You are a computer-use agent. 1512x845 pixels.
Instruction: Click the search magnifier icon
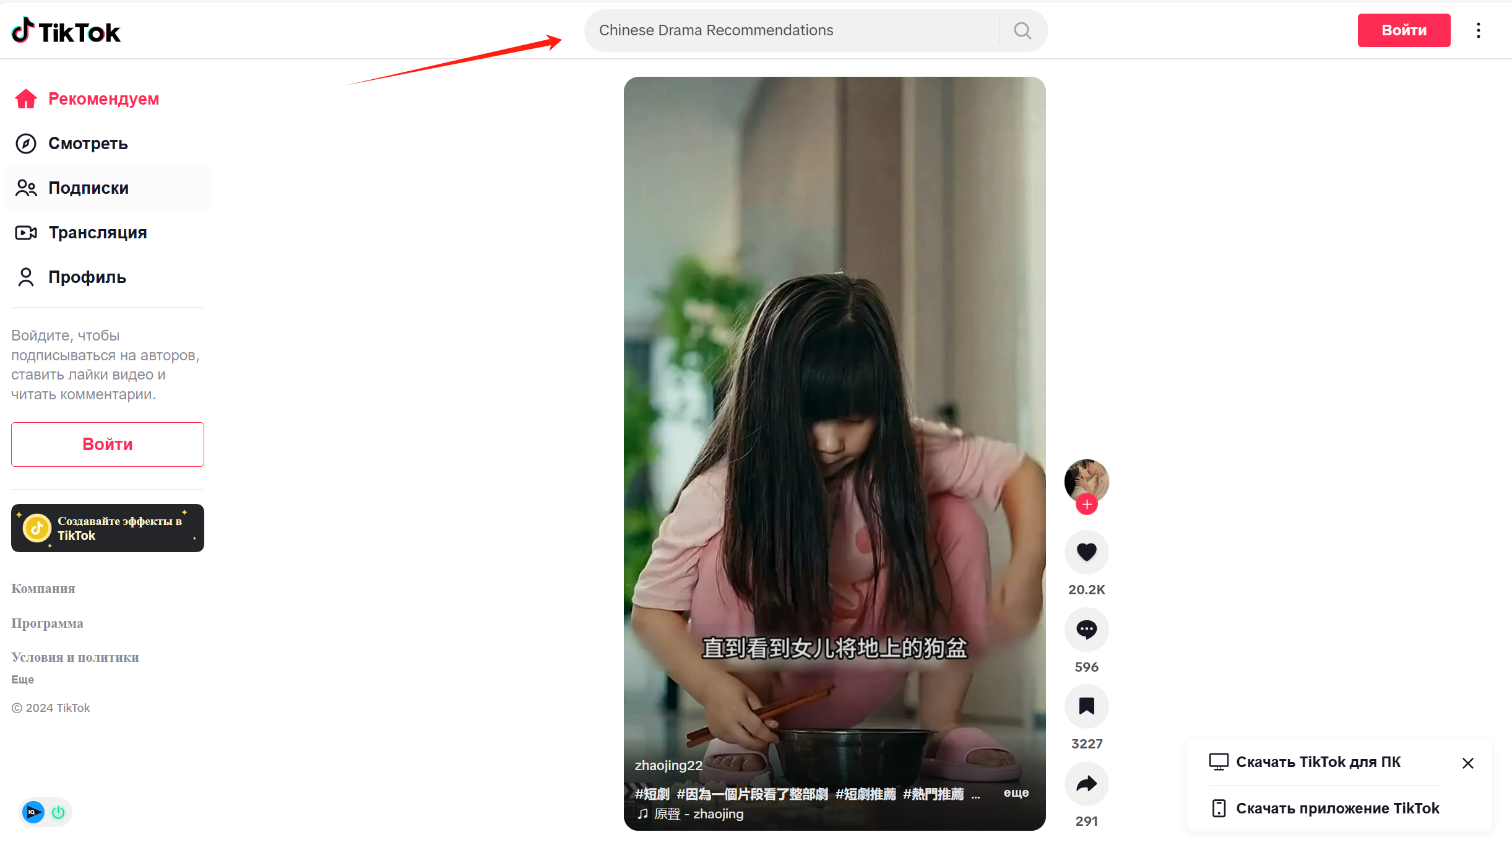pos(1022,30)
